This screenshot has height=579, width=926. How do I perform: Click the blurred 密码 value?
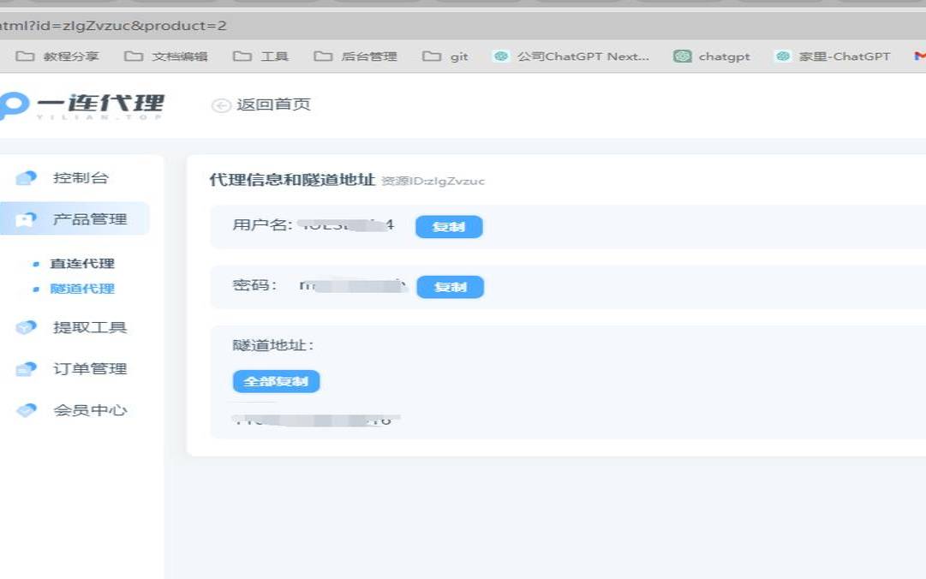tap(353, 286)
